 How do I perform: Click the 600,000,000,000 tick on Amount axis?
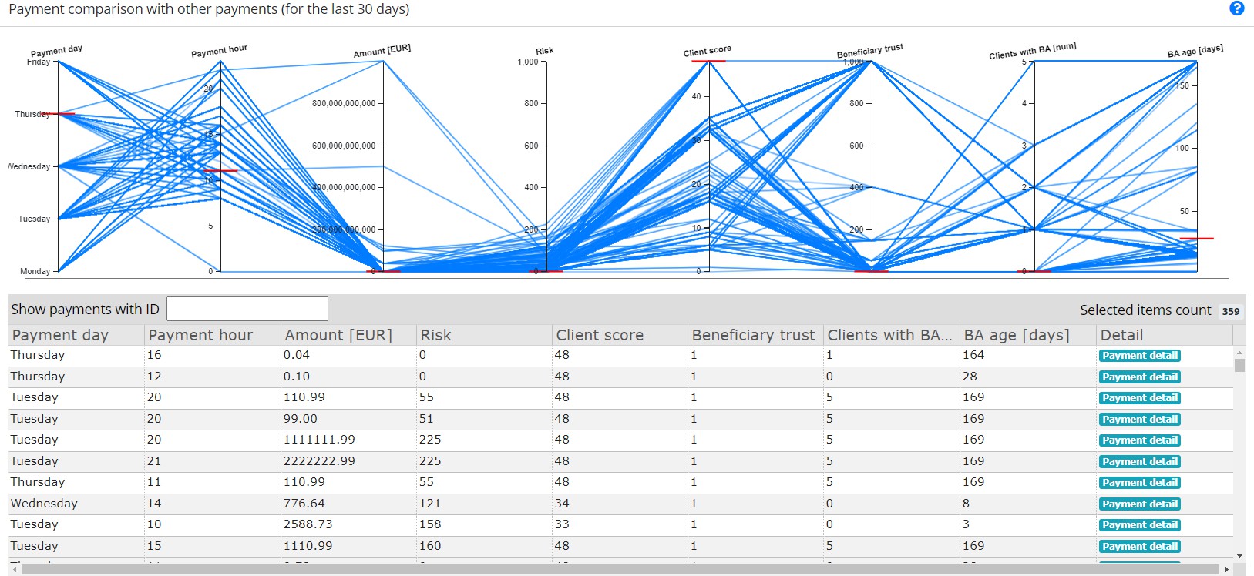344,146
